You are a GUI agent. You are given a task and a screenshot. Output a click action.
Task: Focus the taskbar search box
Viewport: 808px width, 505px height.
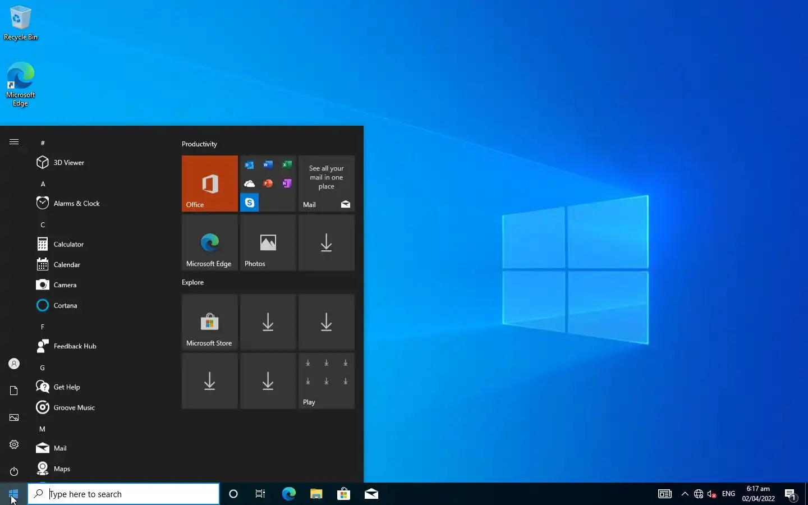click(x=123, y=494)
